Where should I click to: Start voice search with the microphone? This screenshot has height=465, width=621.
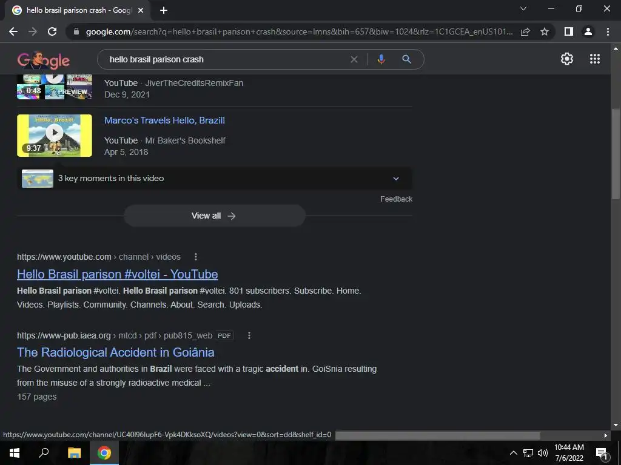pos(381,59)
